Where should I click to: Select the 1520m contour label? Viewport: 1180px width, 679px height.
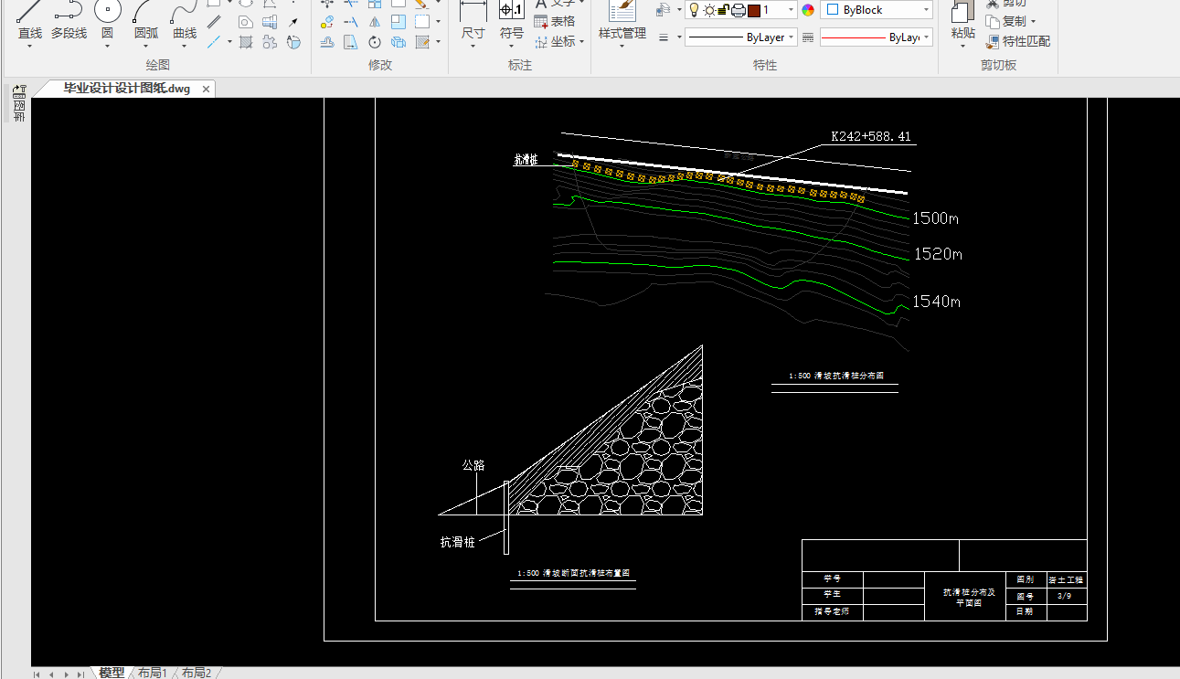[938, 254]
